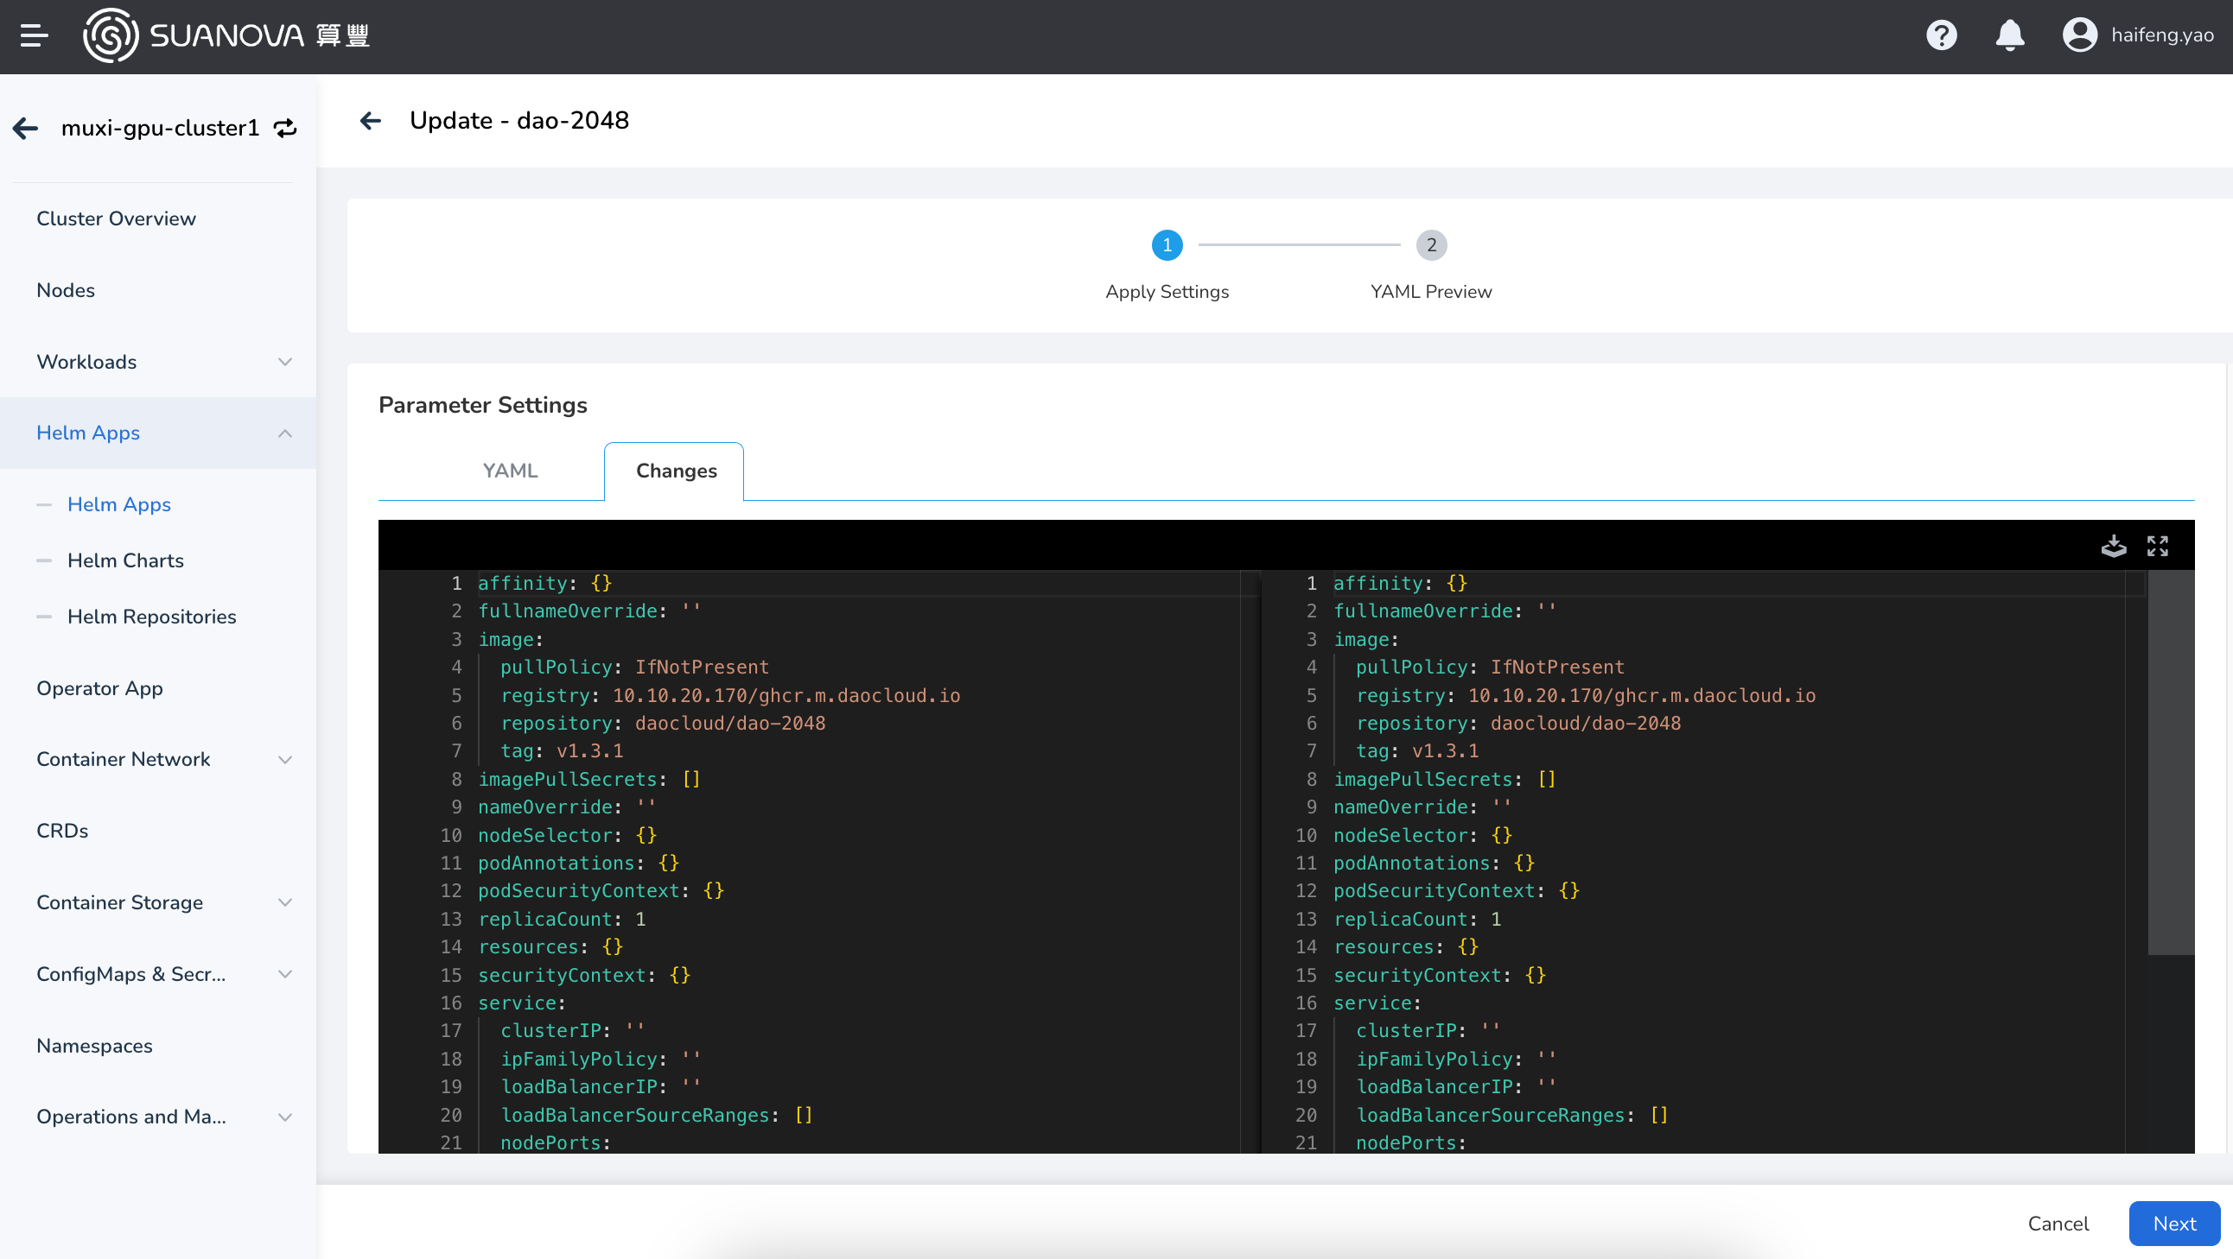Cancel the update
Viewport: 2233px width, 1259px height.
(2058, 1224)
